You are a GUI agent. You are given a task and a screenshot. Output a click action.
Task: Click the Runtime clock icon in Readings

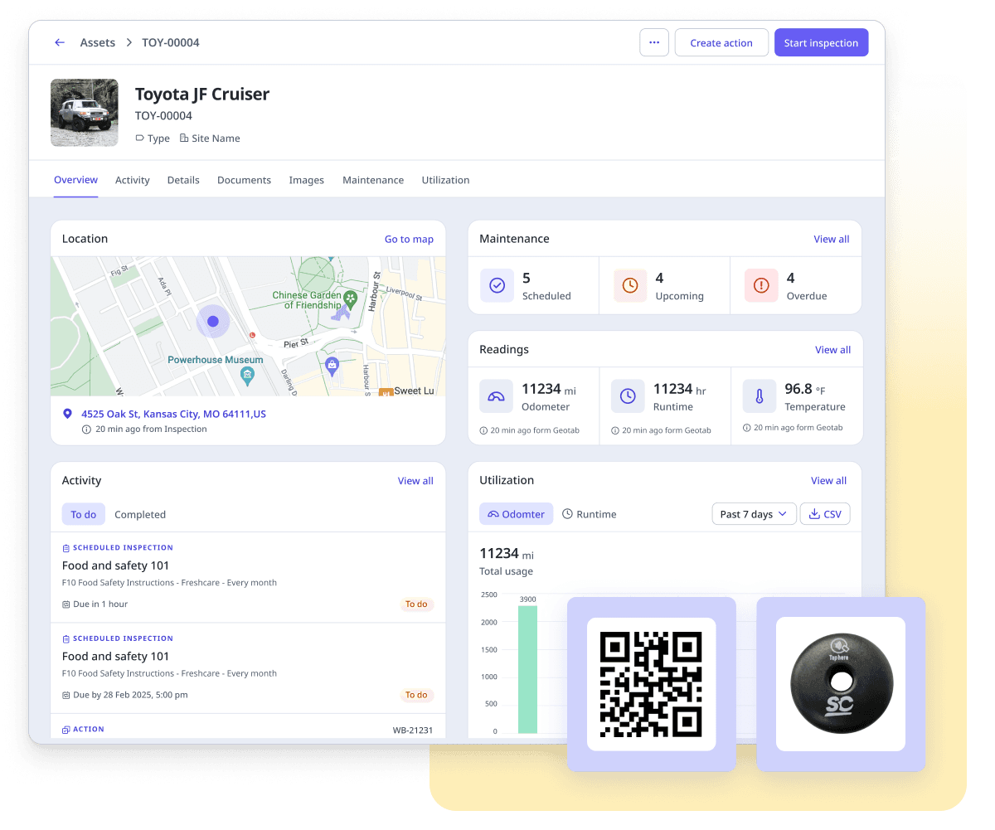tap(628, 396)
